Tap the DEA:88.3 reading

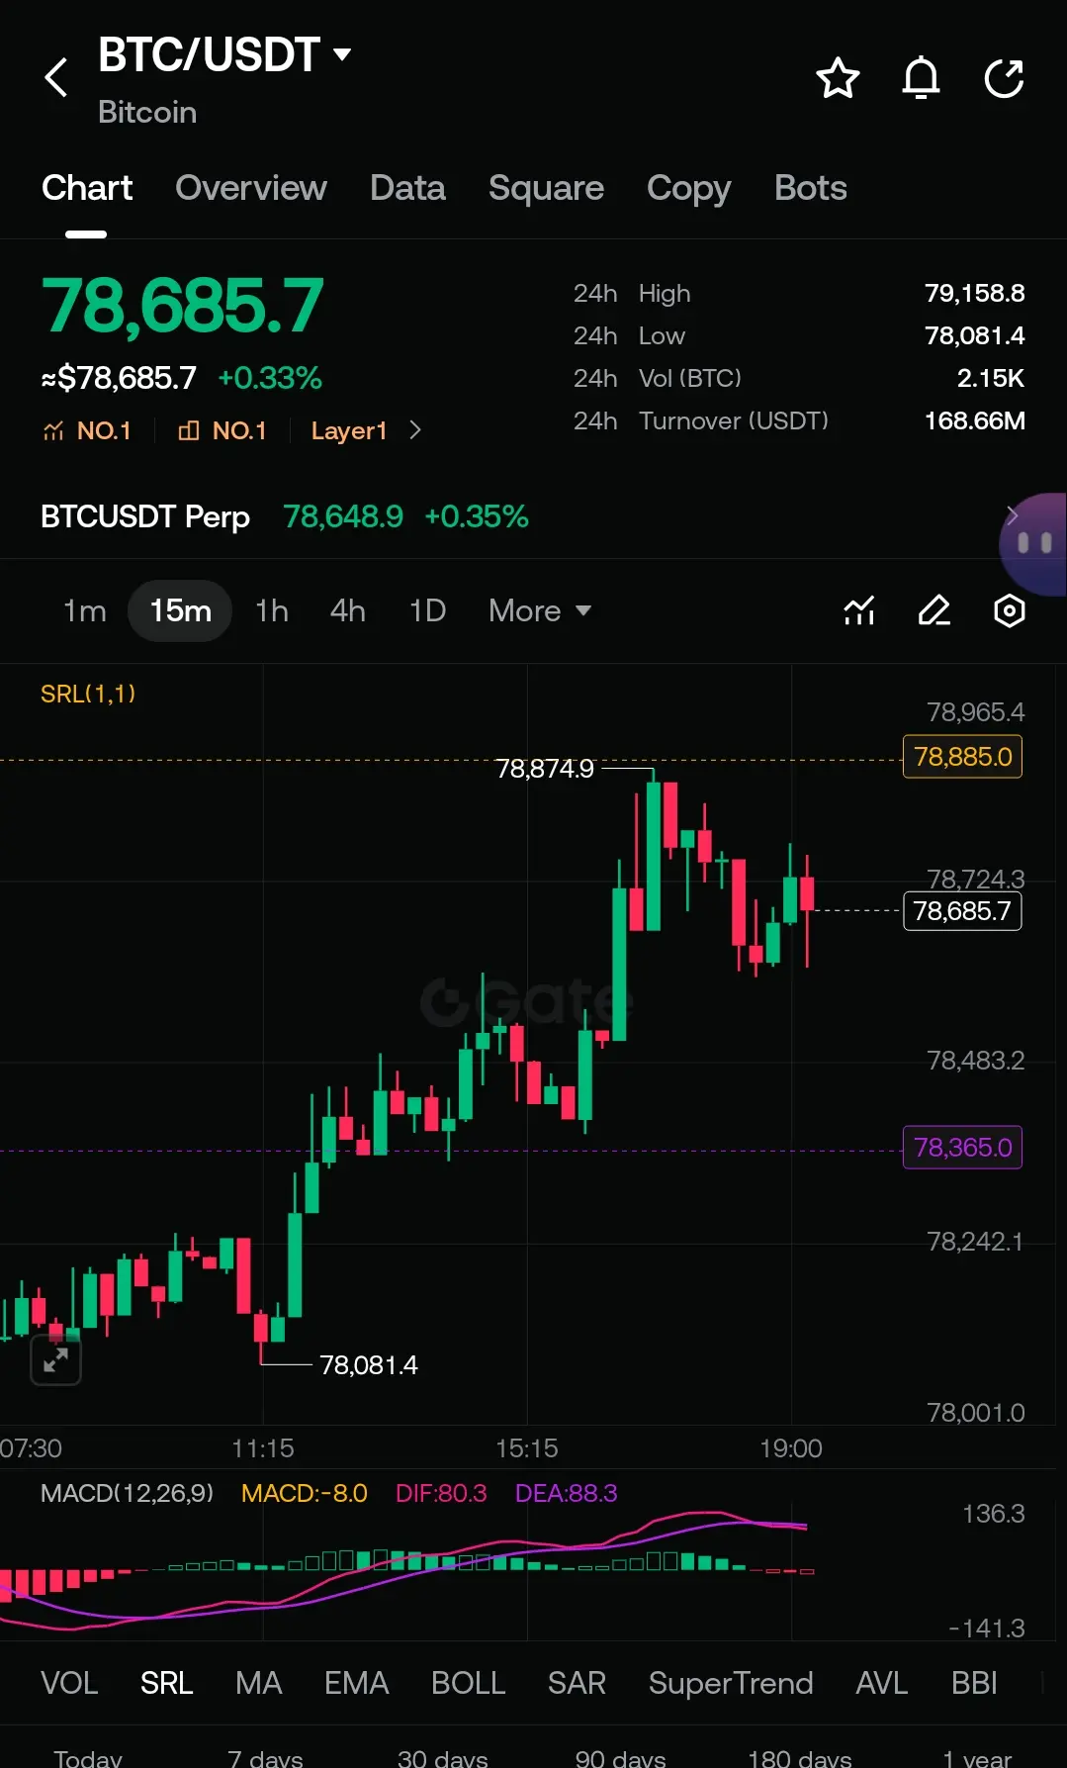[566, 1493]
